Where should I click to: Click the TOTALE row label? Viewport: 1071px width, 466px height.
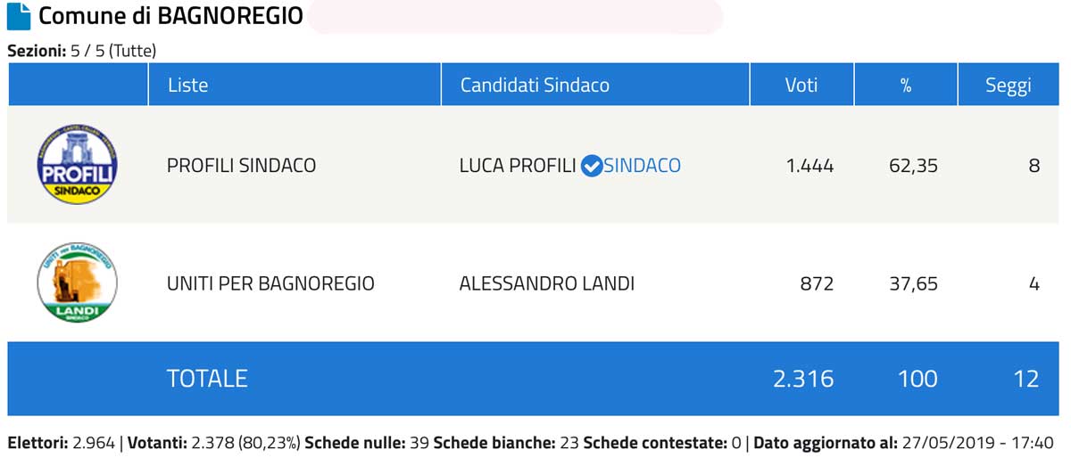(207, 378)
